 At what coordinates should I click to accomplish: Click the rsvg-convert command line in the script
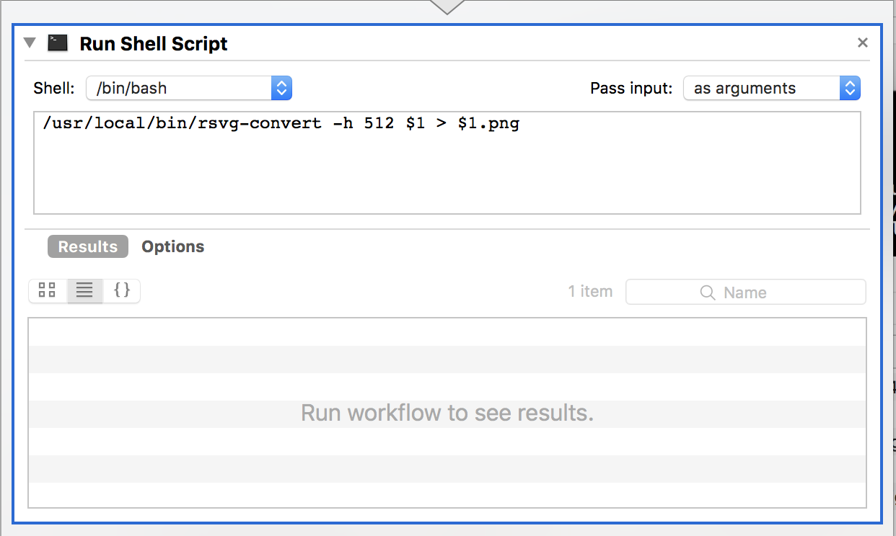pos(281,124)
